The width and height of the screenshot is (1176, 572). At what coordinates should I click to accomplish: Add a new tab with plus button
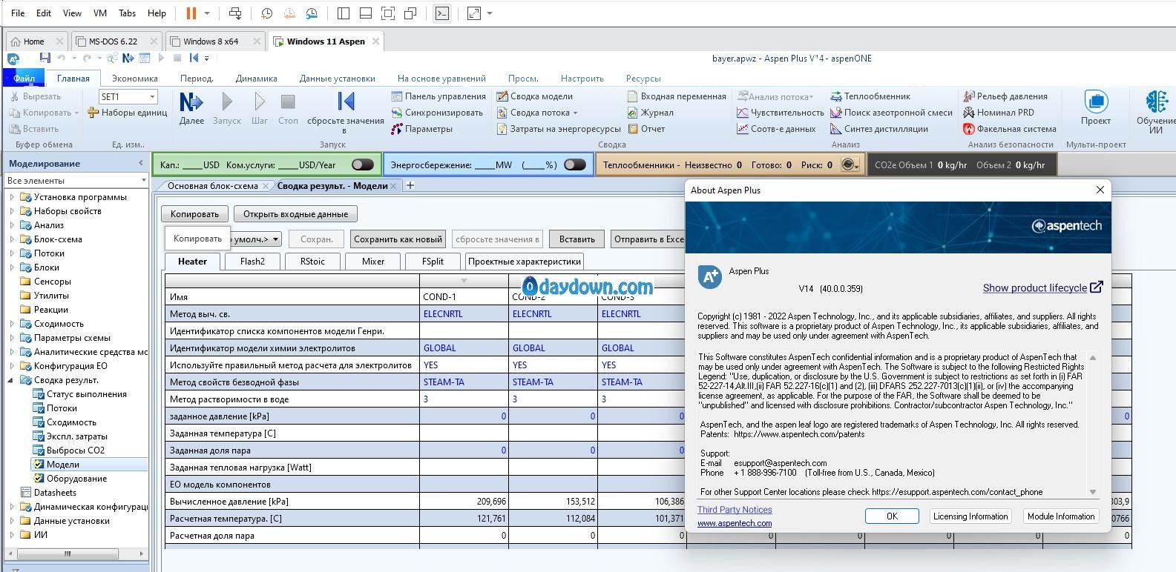410,185
